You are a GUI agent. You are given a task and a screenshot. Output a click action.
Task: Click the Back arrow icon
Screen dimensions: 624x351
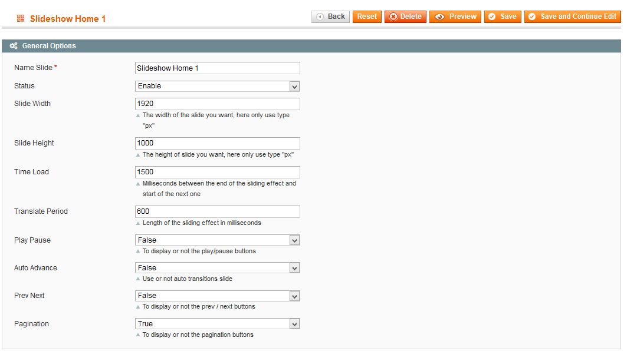point(320,16)
